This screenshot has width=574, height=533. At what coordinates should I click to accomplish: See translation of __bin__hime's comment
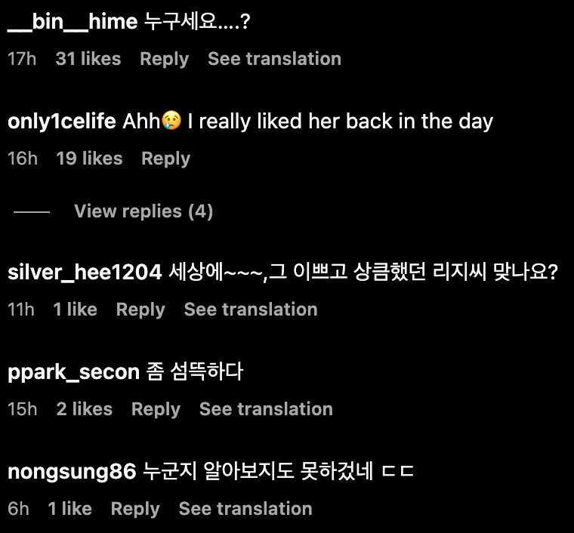274,59
